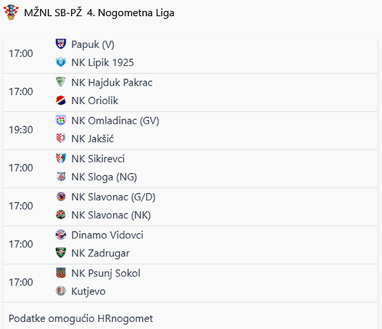The image size is (382, 329).
Task: Open the MŽNL SB-PŽ 4. Nogometna Liga title
Action: point(99,13)
